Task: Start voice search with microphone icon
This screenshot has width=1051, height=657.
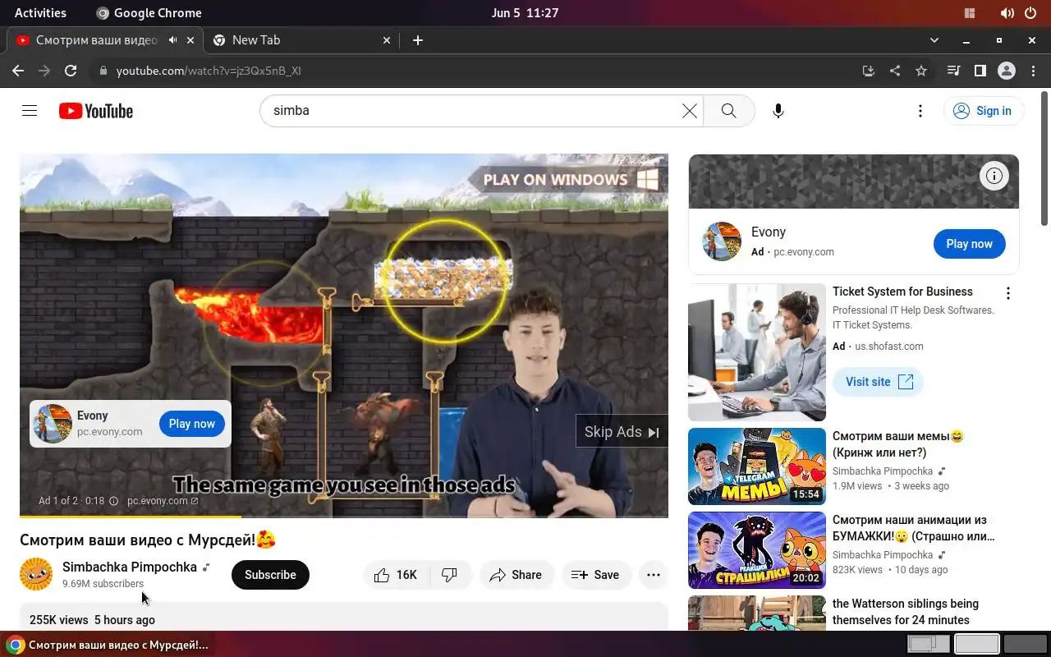Action: tap(778, 111)
